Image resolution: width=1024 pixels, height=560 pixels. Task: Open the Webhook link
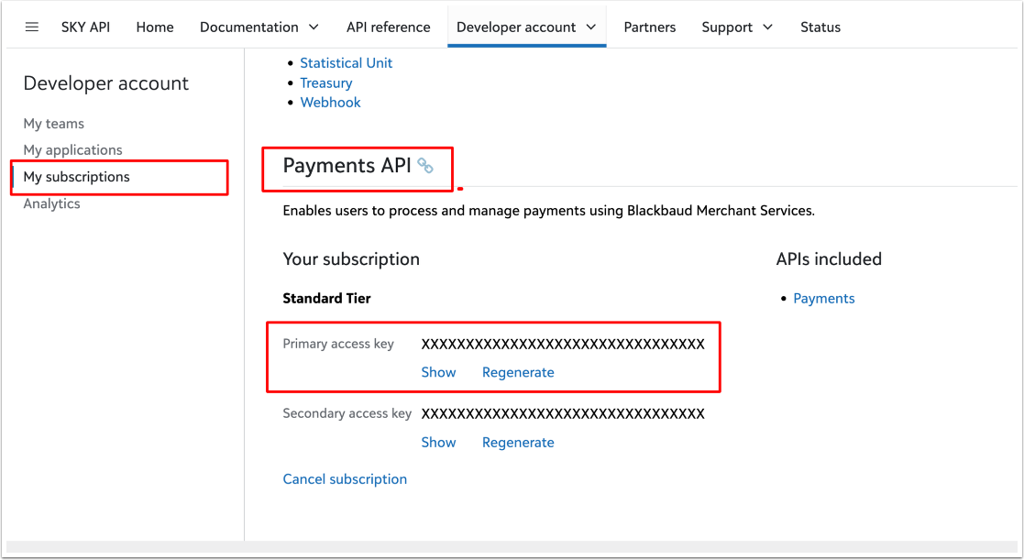[330, 103]
